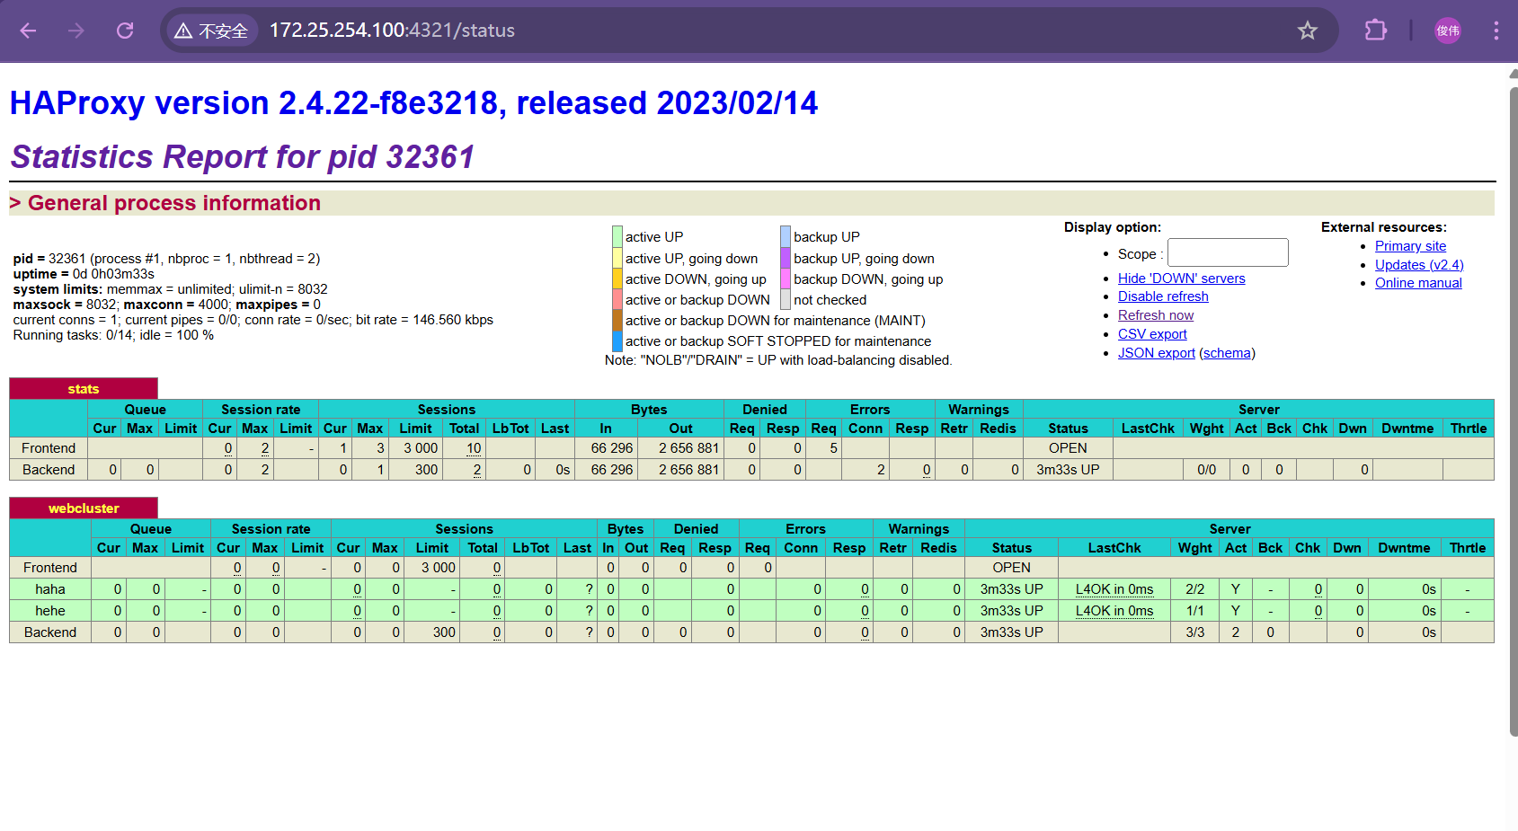Open the CSV export link

[x=1152, y=334]
